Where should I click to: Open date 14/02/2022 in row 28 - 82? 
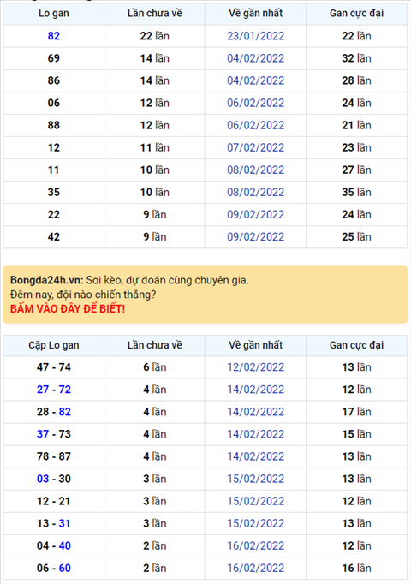[x=256, y=412]
